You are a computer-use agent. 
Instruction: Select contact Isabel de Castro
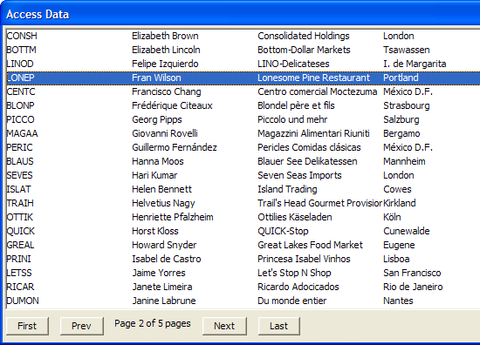pyautogui.click(x=167, y=259)
